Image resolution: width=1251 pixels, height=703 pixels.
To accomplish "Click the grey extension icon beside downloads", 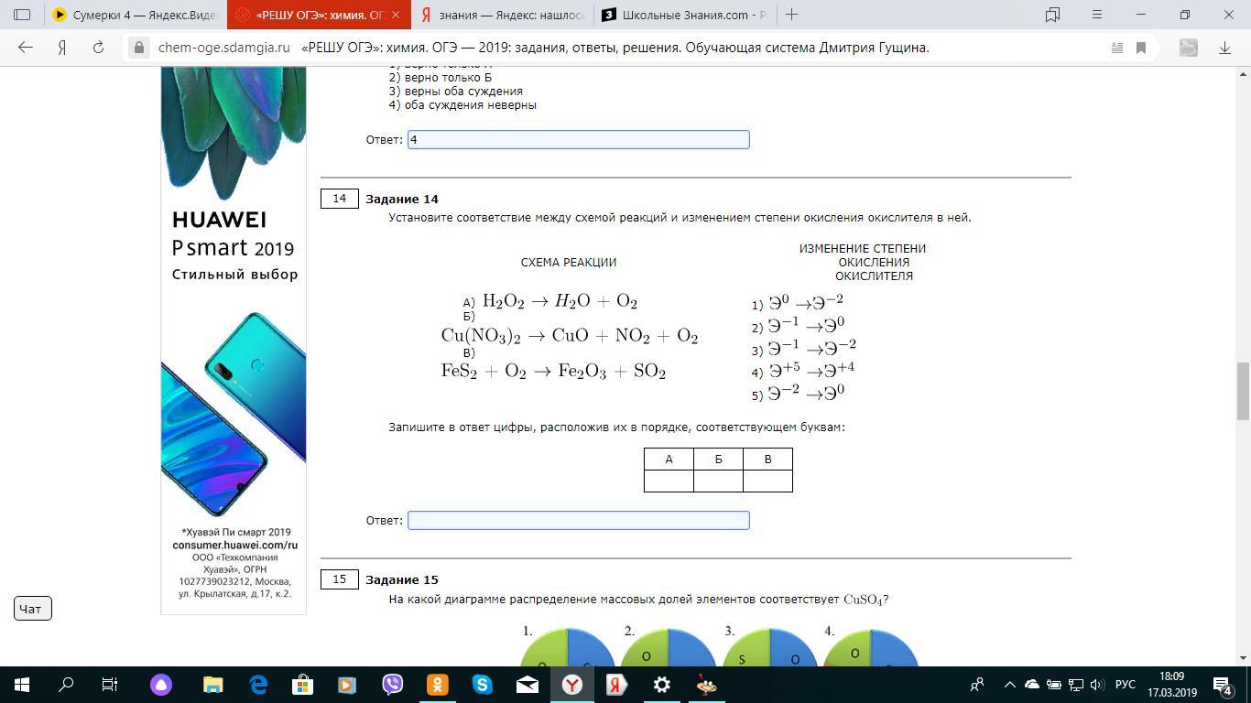I will [1189, 48].
